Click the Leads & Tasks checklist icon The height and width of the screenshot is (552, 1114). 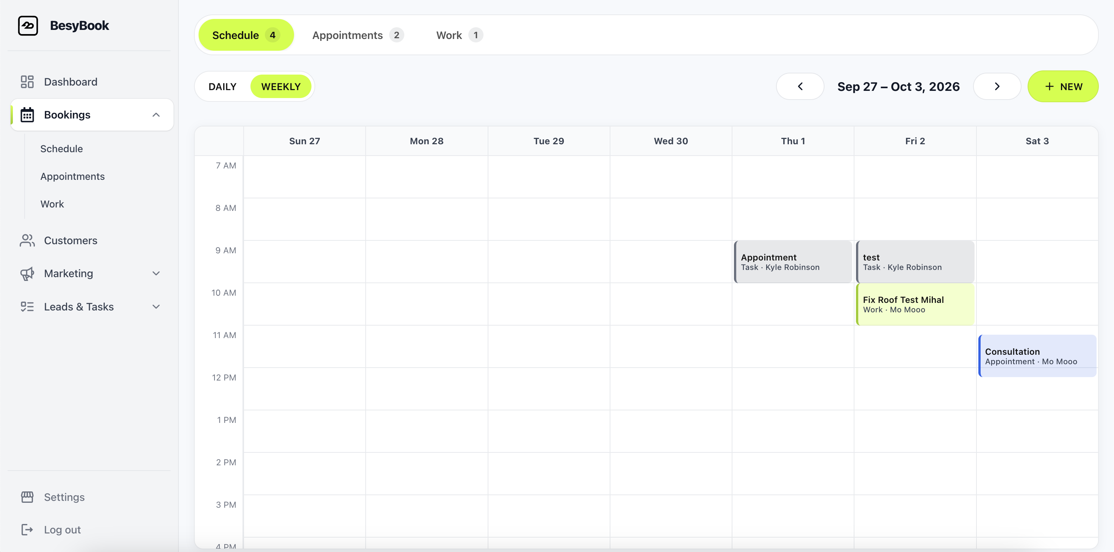click(27, 306)
